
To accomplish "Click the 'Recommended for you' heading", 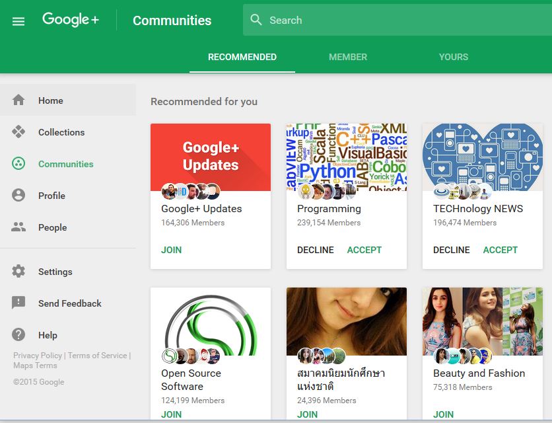I will click(204, 102).
